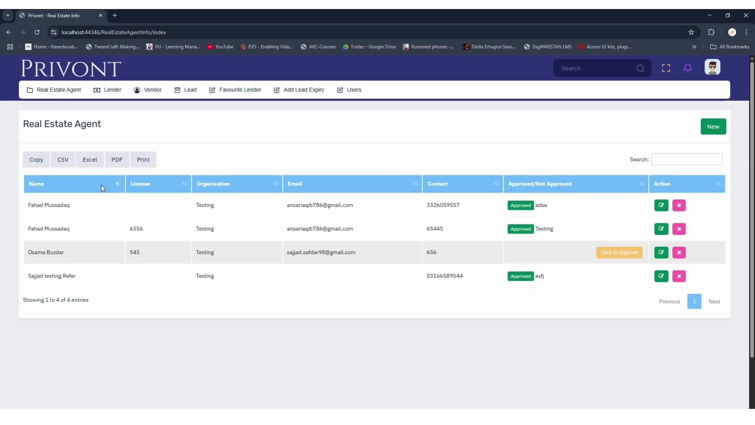The image size is (755, 425).
Task: Open the Lender menu item
Action: (x=107, y=90)
